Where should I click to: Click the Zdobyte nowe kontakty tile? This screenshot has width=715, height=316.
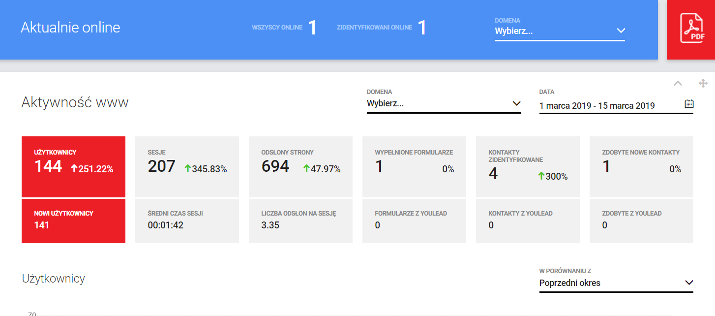pyautogui.click(x=641, y=167)
